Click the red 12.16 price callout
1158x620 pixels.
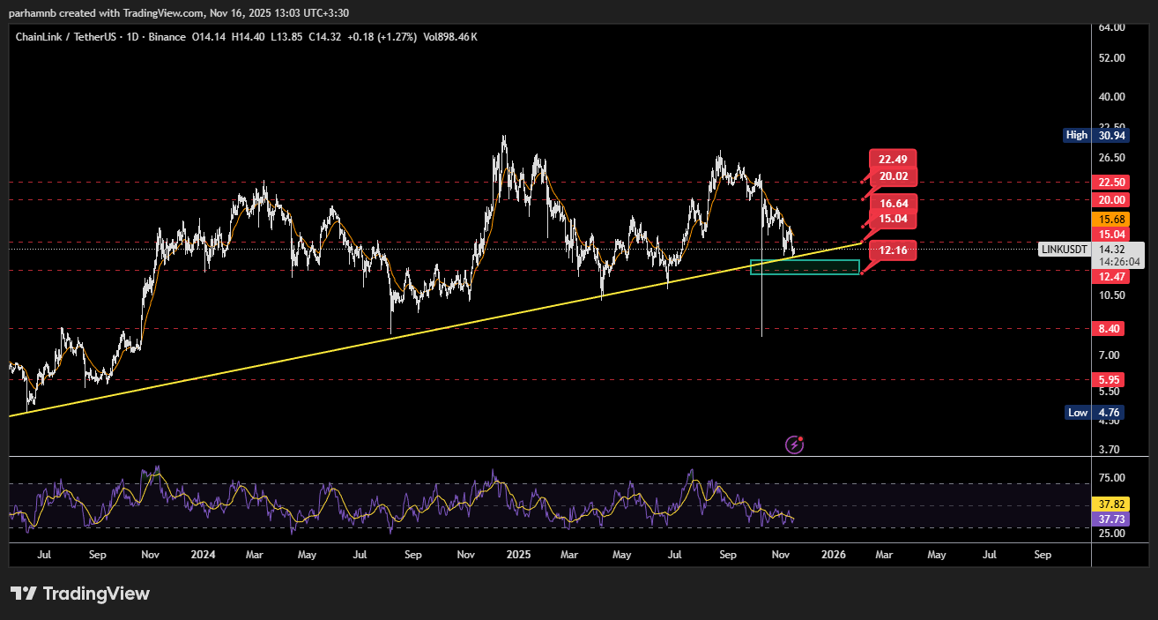tap(894, 251)
